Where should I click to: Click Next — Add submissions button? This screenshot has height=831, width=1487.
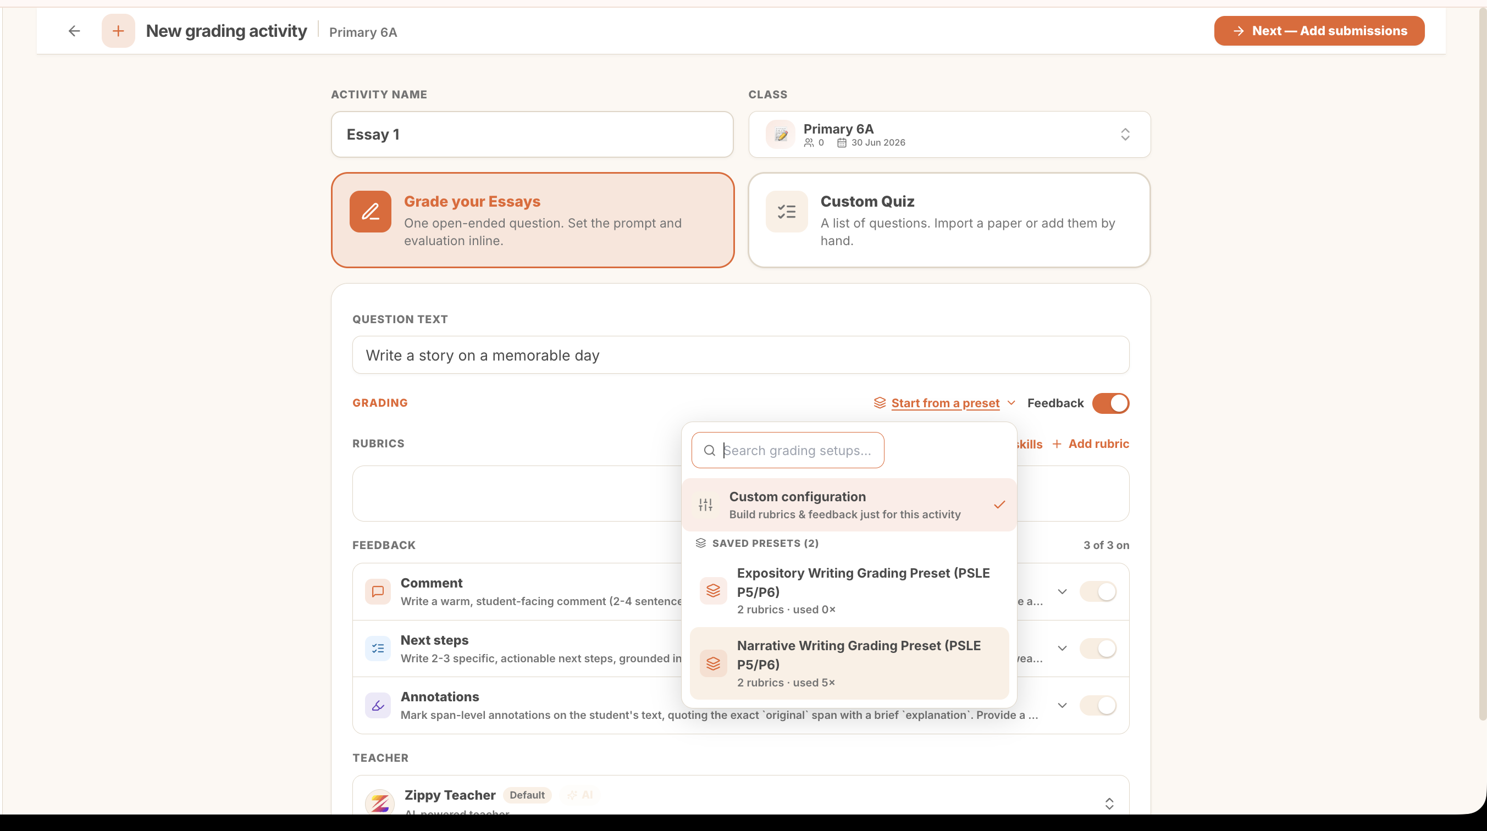click(x=1319, y=31)
